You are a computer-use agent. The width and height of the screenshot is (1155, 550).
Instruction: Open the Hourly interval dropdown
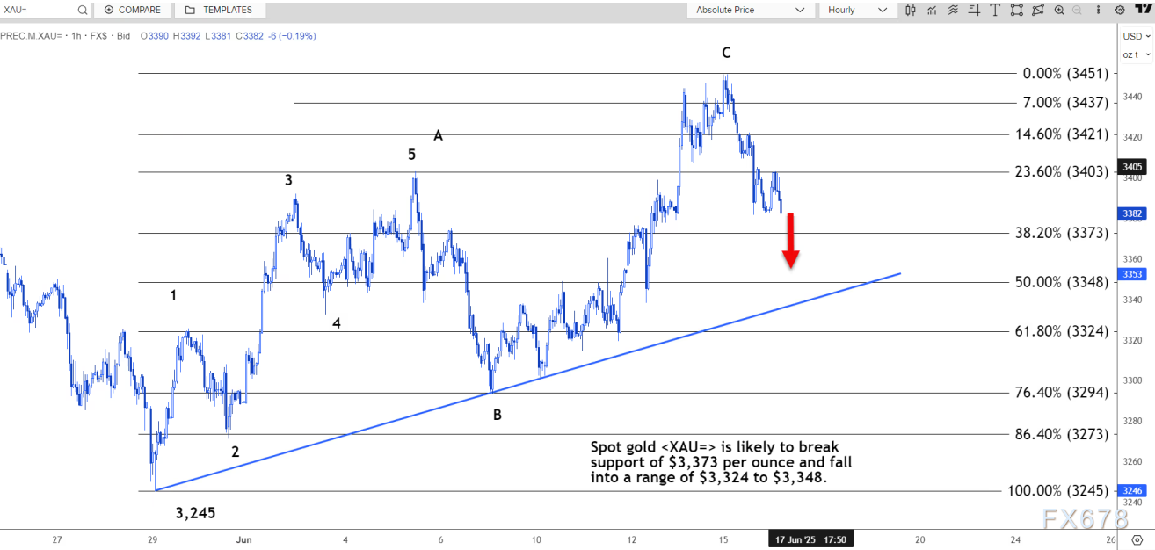tap(858, 10)
